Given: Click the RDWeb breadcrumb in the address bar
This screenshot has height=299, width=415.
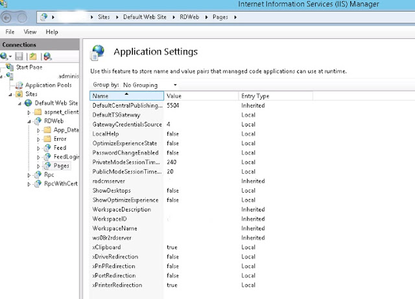Looking at the screenshot, I should [189, 17].
